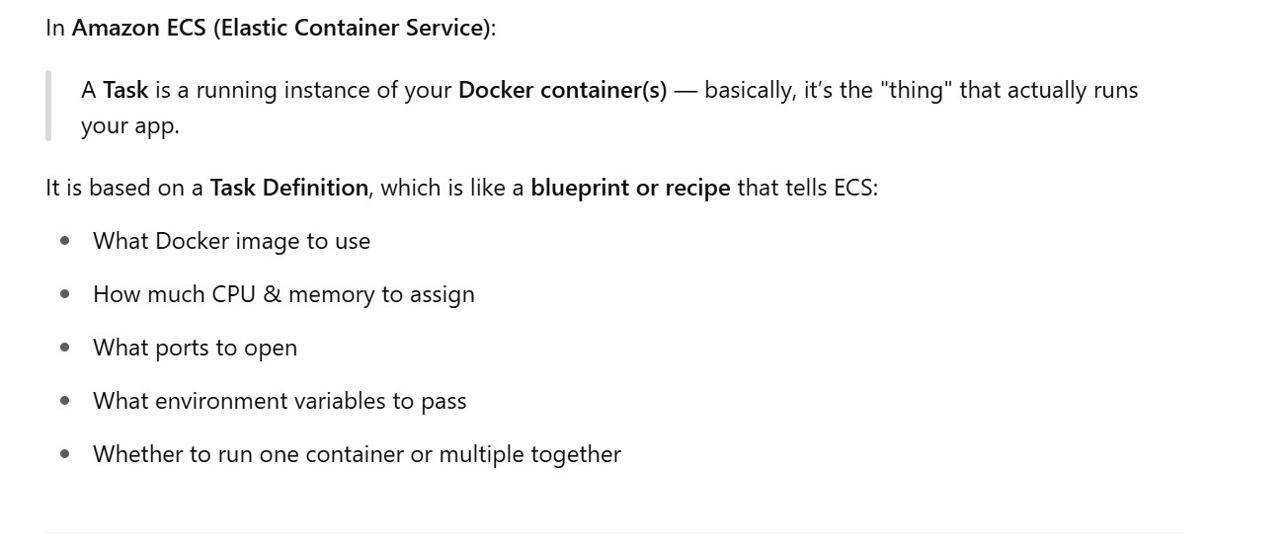The width and height of the screenshot is (1286, 548).
Task: Click 'How much CPU & memory to assign'
Action: (283, 294)
